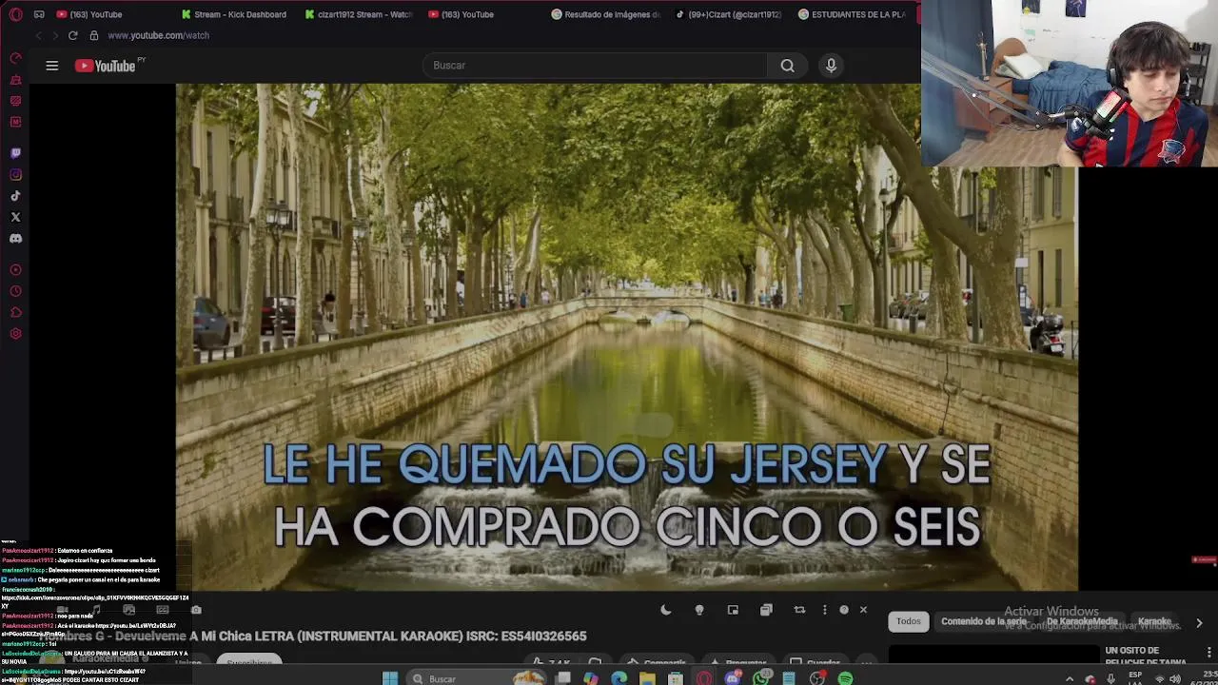Focus the YouTube Buscar search field
This screenshot has width=1218, height=685.
coord(595,66)
